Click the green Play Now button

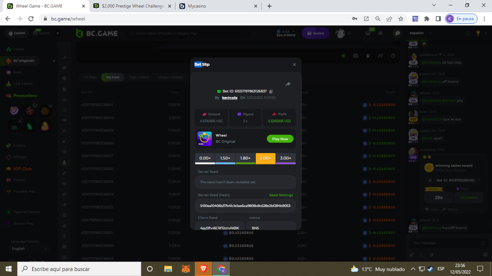click(280, 139)
